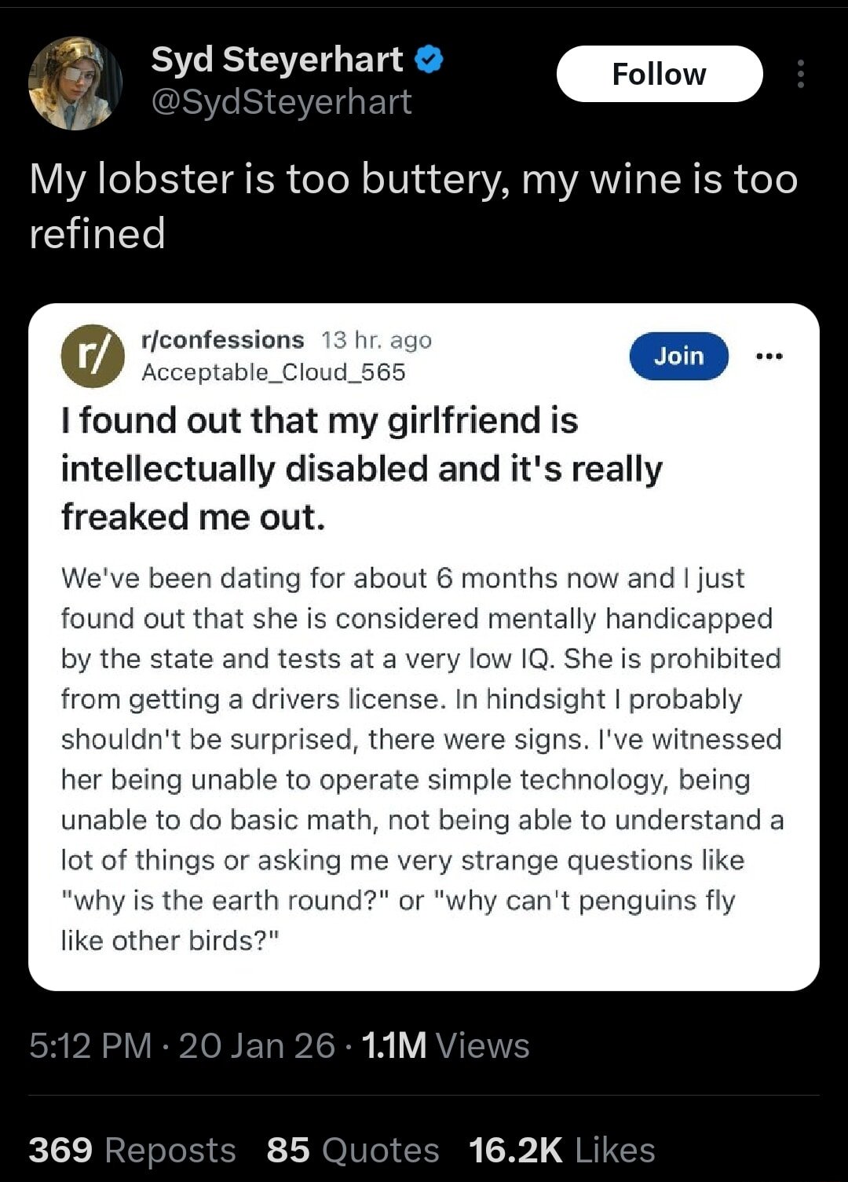This screenshot has width=848, height=1182.
Task: Open the r/confessions community name
Action: pyautogui.click(x=222, y=339)
